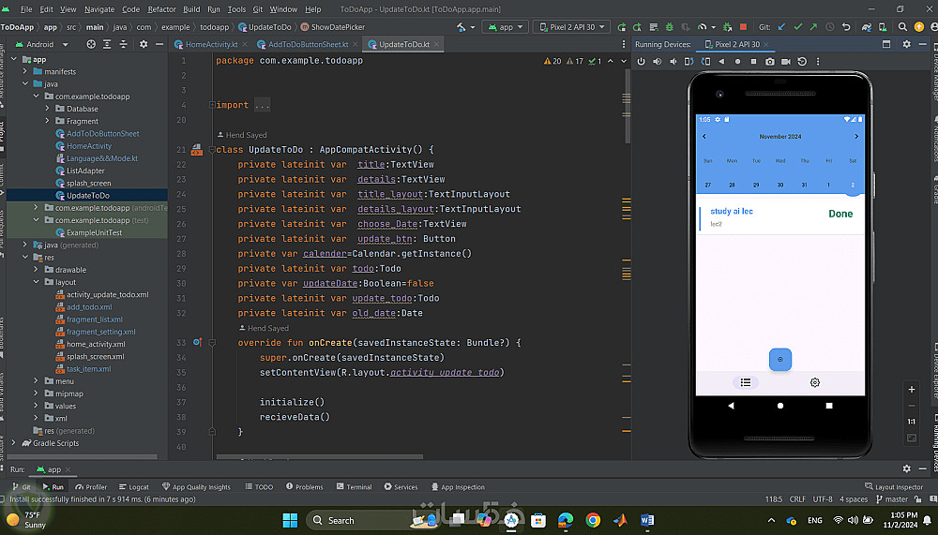938x535 pixels.
Task: Open activity_update_todo.xml in layout folder
Action: 107,295
